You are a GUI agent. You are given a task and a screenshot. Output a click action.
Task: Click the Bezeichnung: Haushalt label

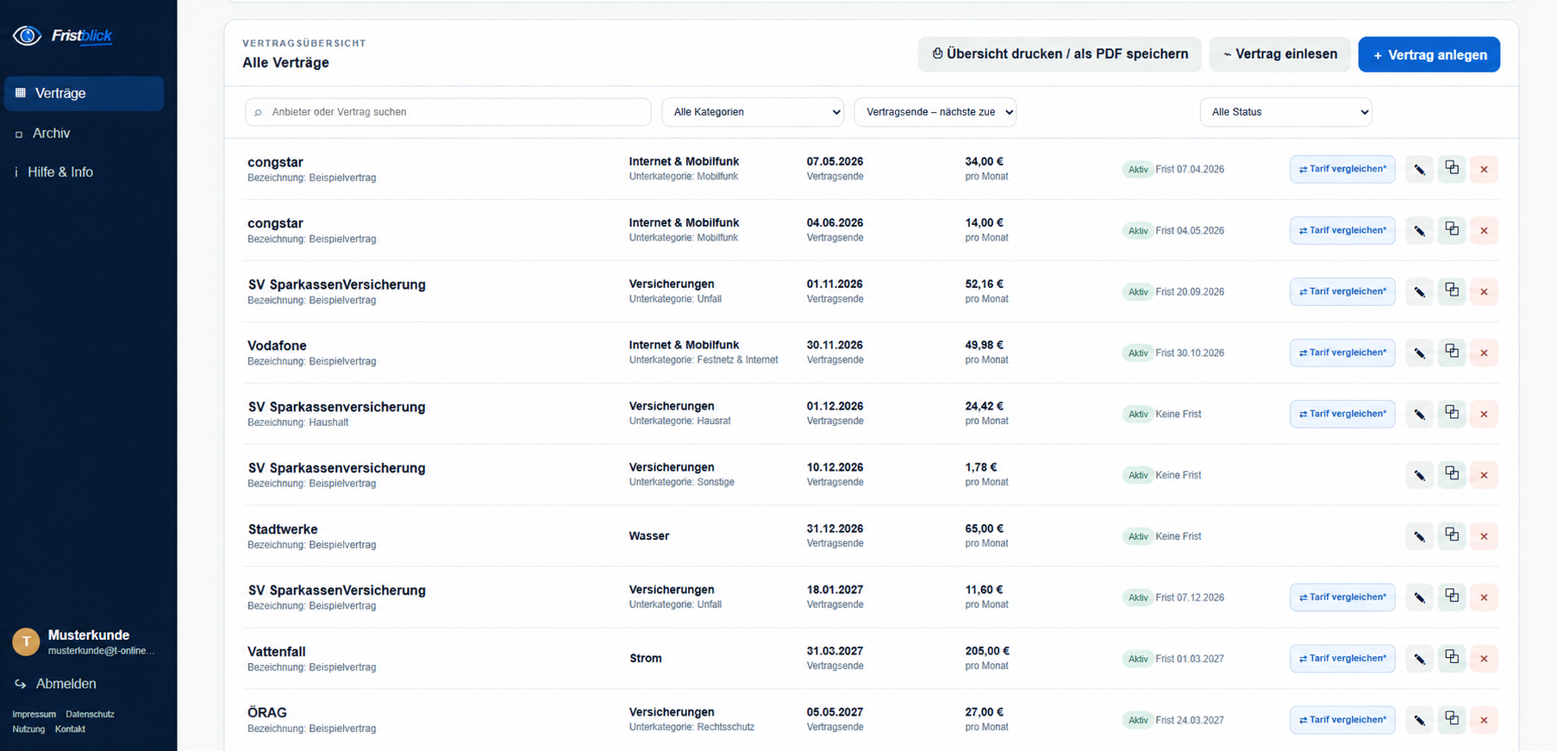click(x=298, y=422)
